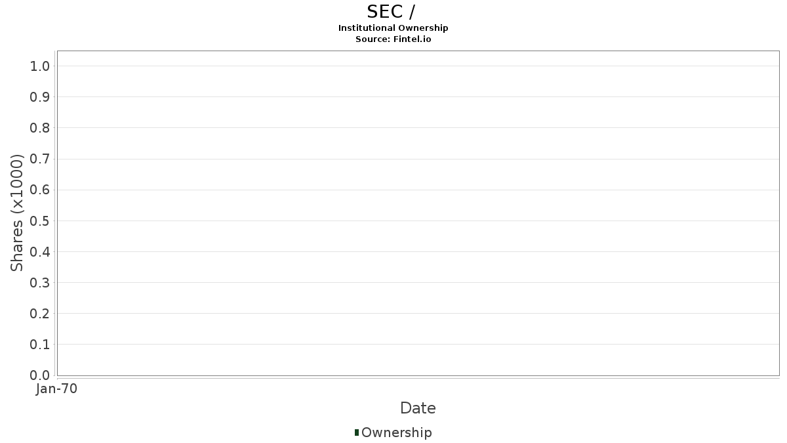This screenshot has width=787, height=443.
Task: Select the Institutional Ownership subtitle
Action: pyautogui.click(x=393, y=28)
